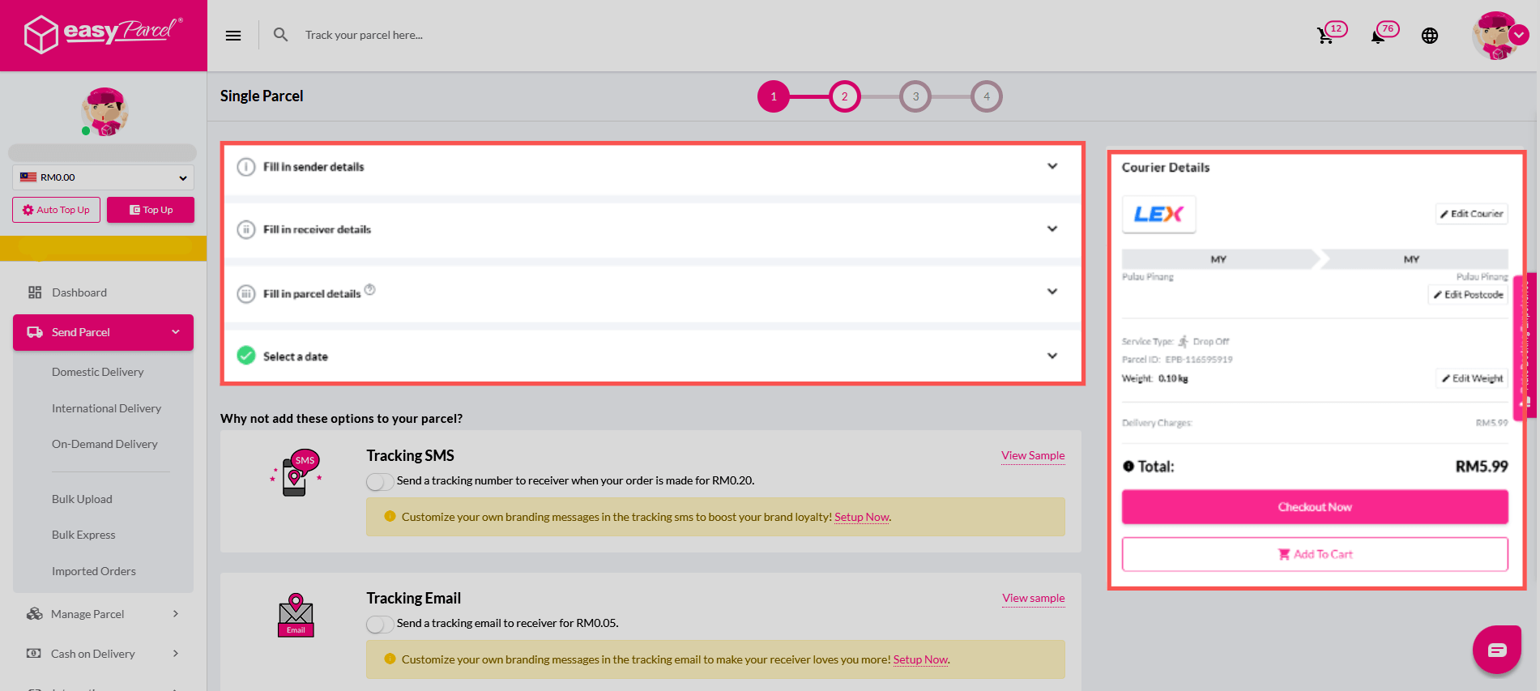The width and height of the screenshot is (1540, 691).
Task: Click the language globe icon
Action: click(1430, 36)
